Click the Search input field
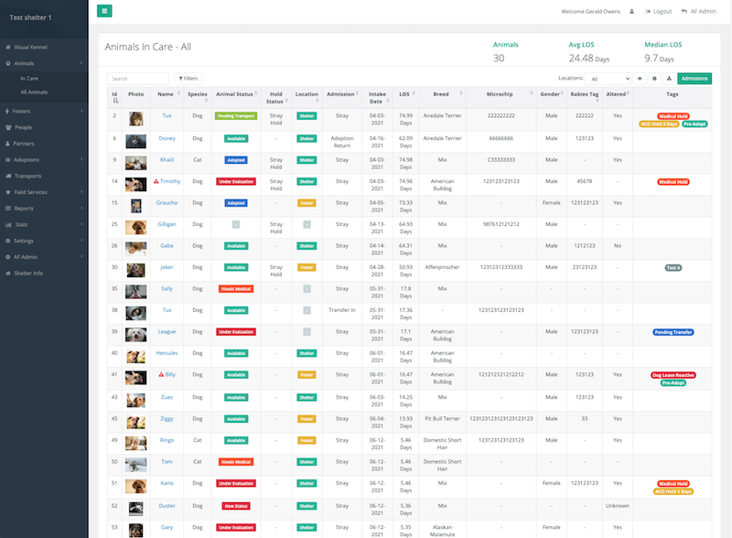The image size is (732, 538). [137, 79]
